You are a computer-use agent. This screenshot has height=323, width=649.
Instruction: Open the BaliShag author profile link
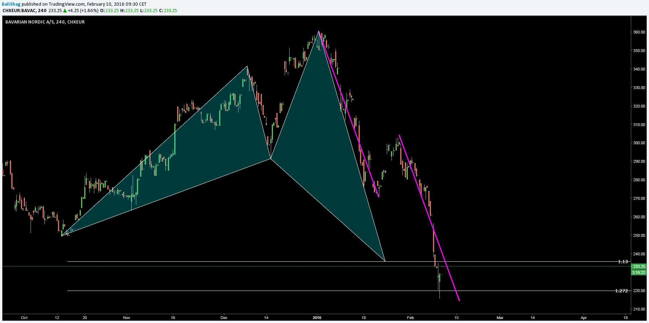(11, 4)
